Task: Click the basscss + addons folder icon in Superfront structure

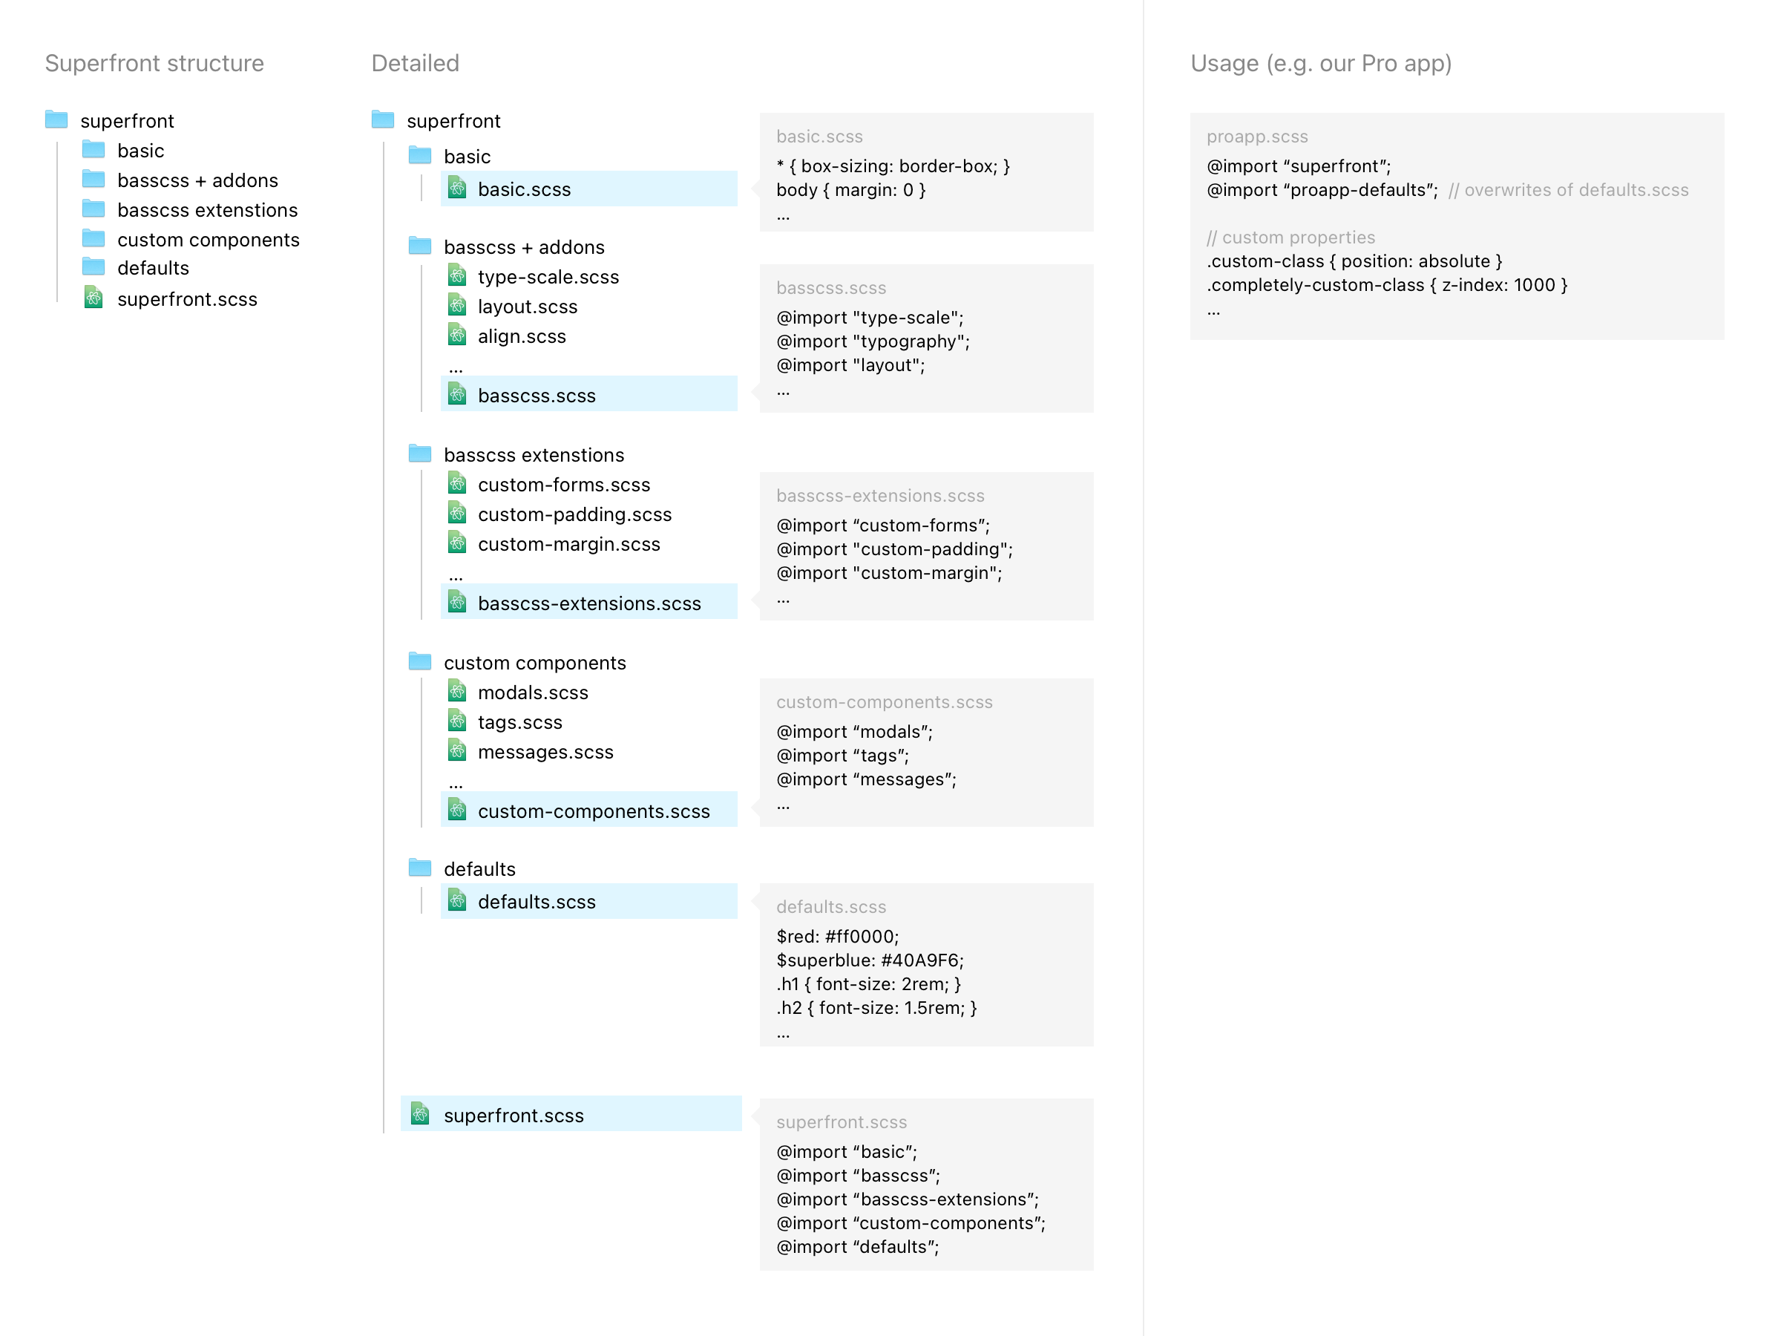Action: click(94, 180)
